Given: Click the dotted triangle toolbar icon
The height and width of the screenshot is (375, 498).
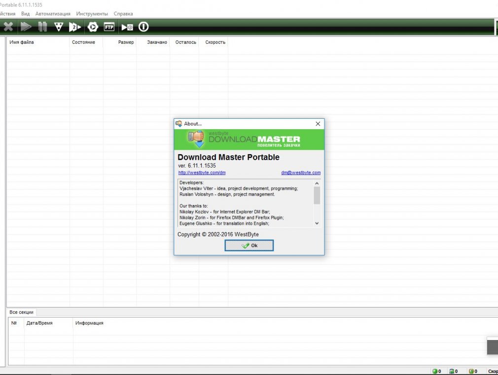Looking at the screenshot, I should pyautogui.click(x=59, y=27).
